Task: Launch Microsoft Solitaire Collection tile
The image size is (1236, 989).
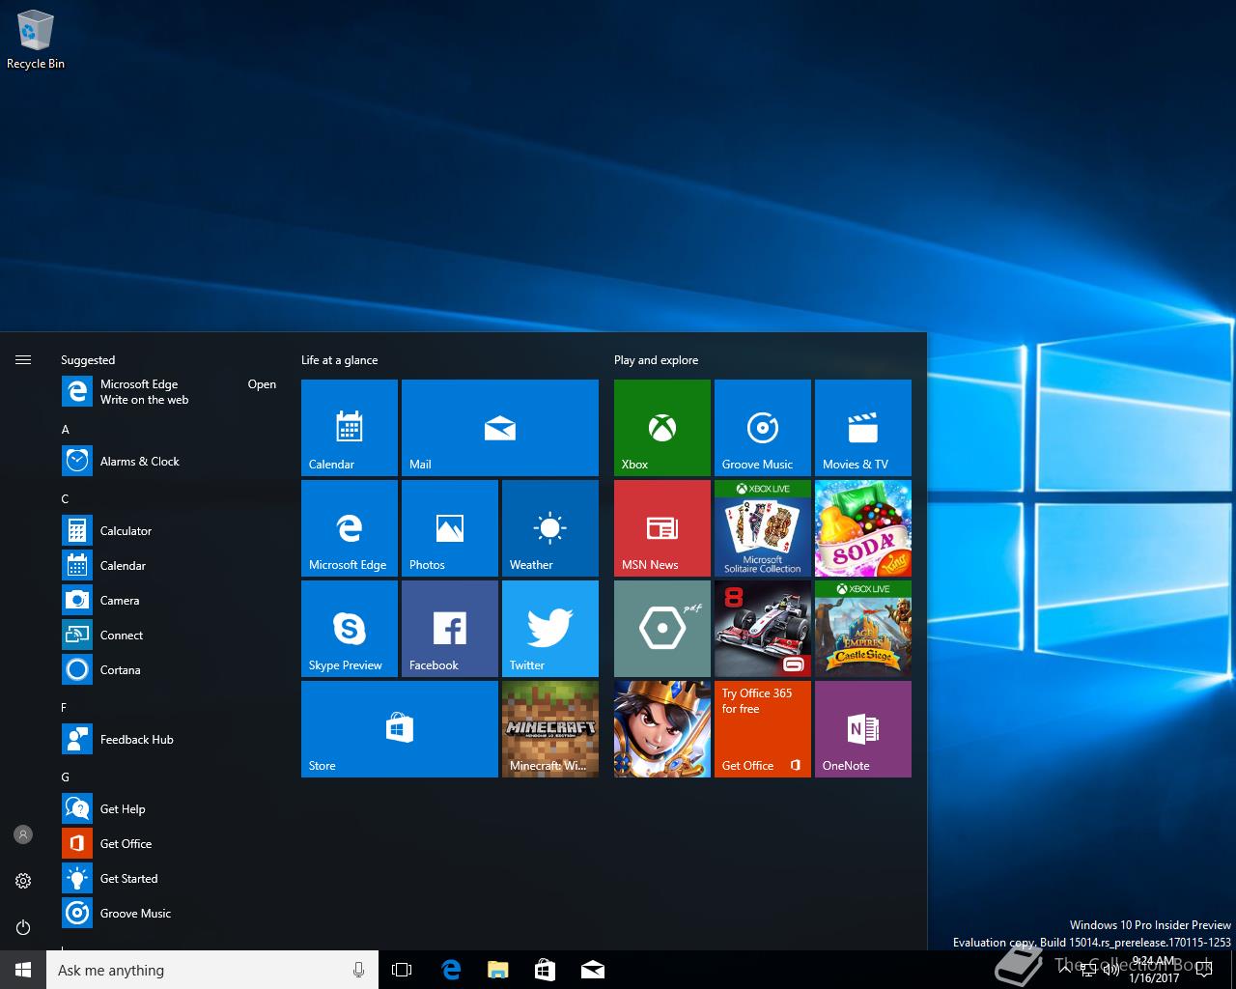Action: 763,528
